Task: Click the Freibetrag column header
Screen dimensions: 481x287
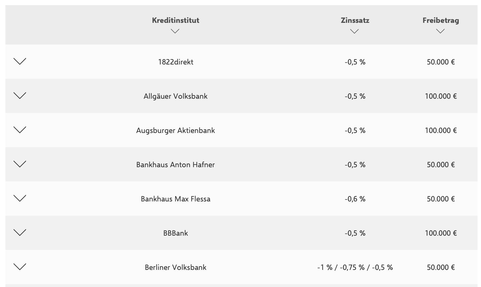Action: [440, 20]
